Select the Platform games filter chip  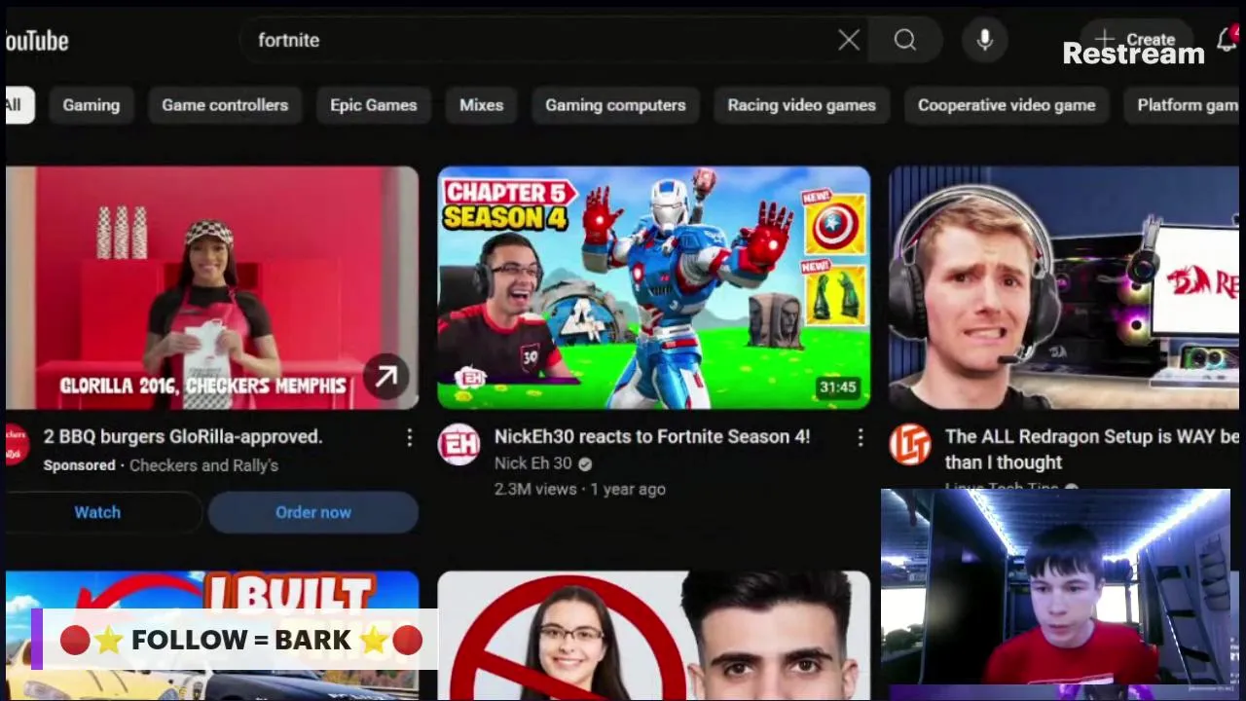(1182, 105)
